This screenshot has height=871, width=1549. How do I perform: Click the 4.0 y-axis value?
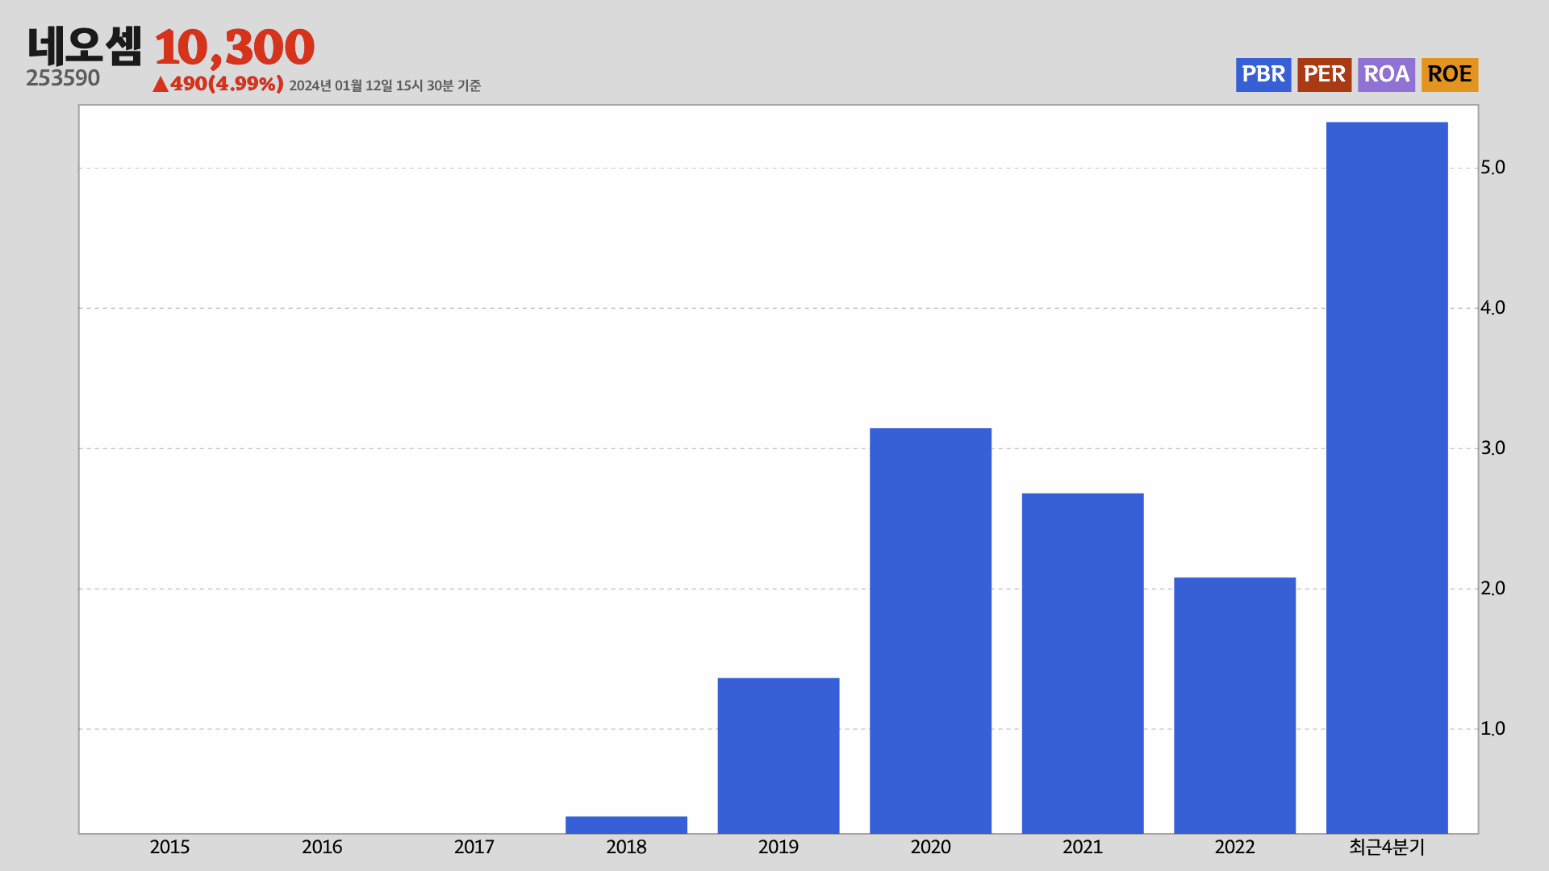point(1493,308)
